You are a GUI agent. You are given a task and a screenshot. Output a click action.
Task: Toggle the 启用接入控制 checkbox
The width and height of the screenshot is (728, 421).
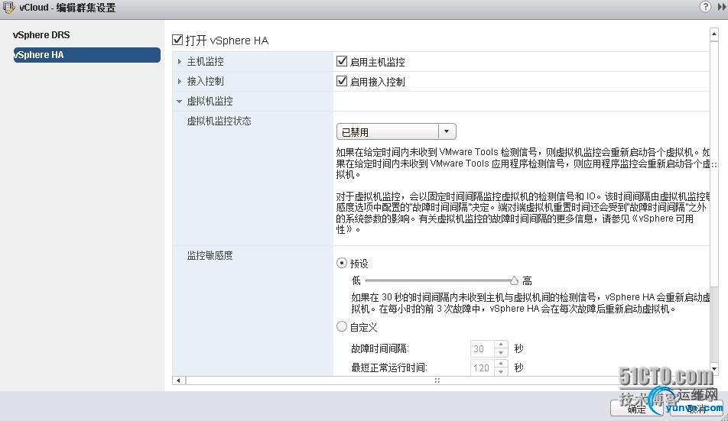pyautogui.click(x=342, y=81)
